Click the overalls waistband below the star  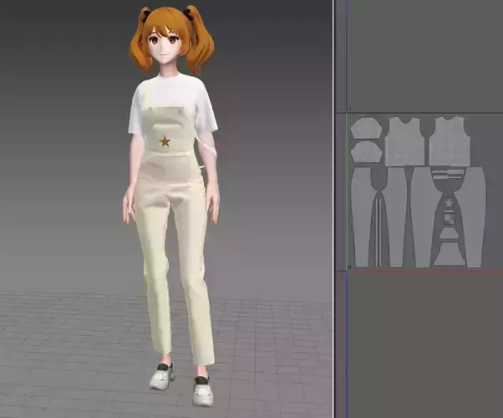169,154
